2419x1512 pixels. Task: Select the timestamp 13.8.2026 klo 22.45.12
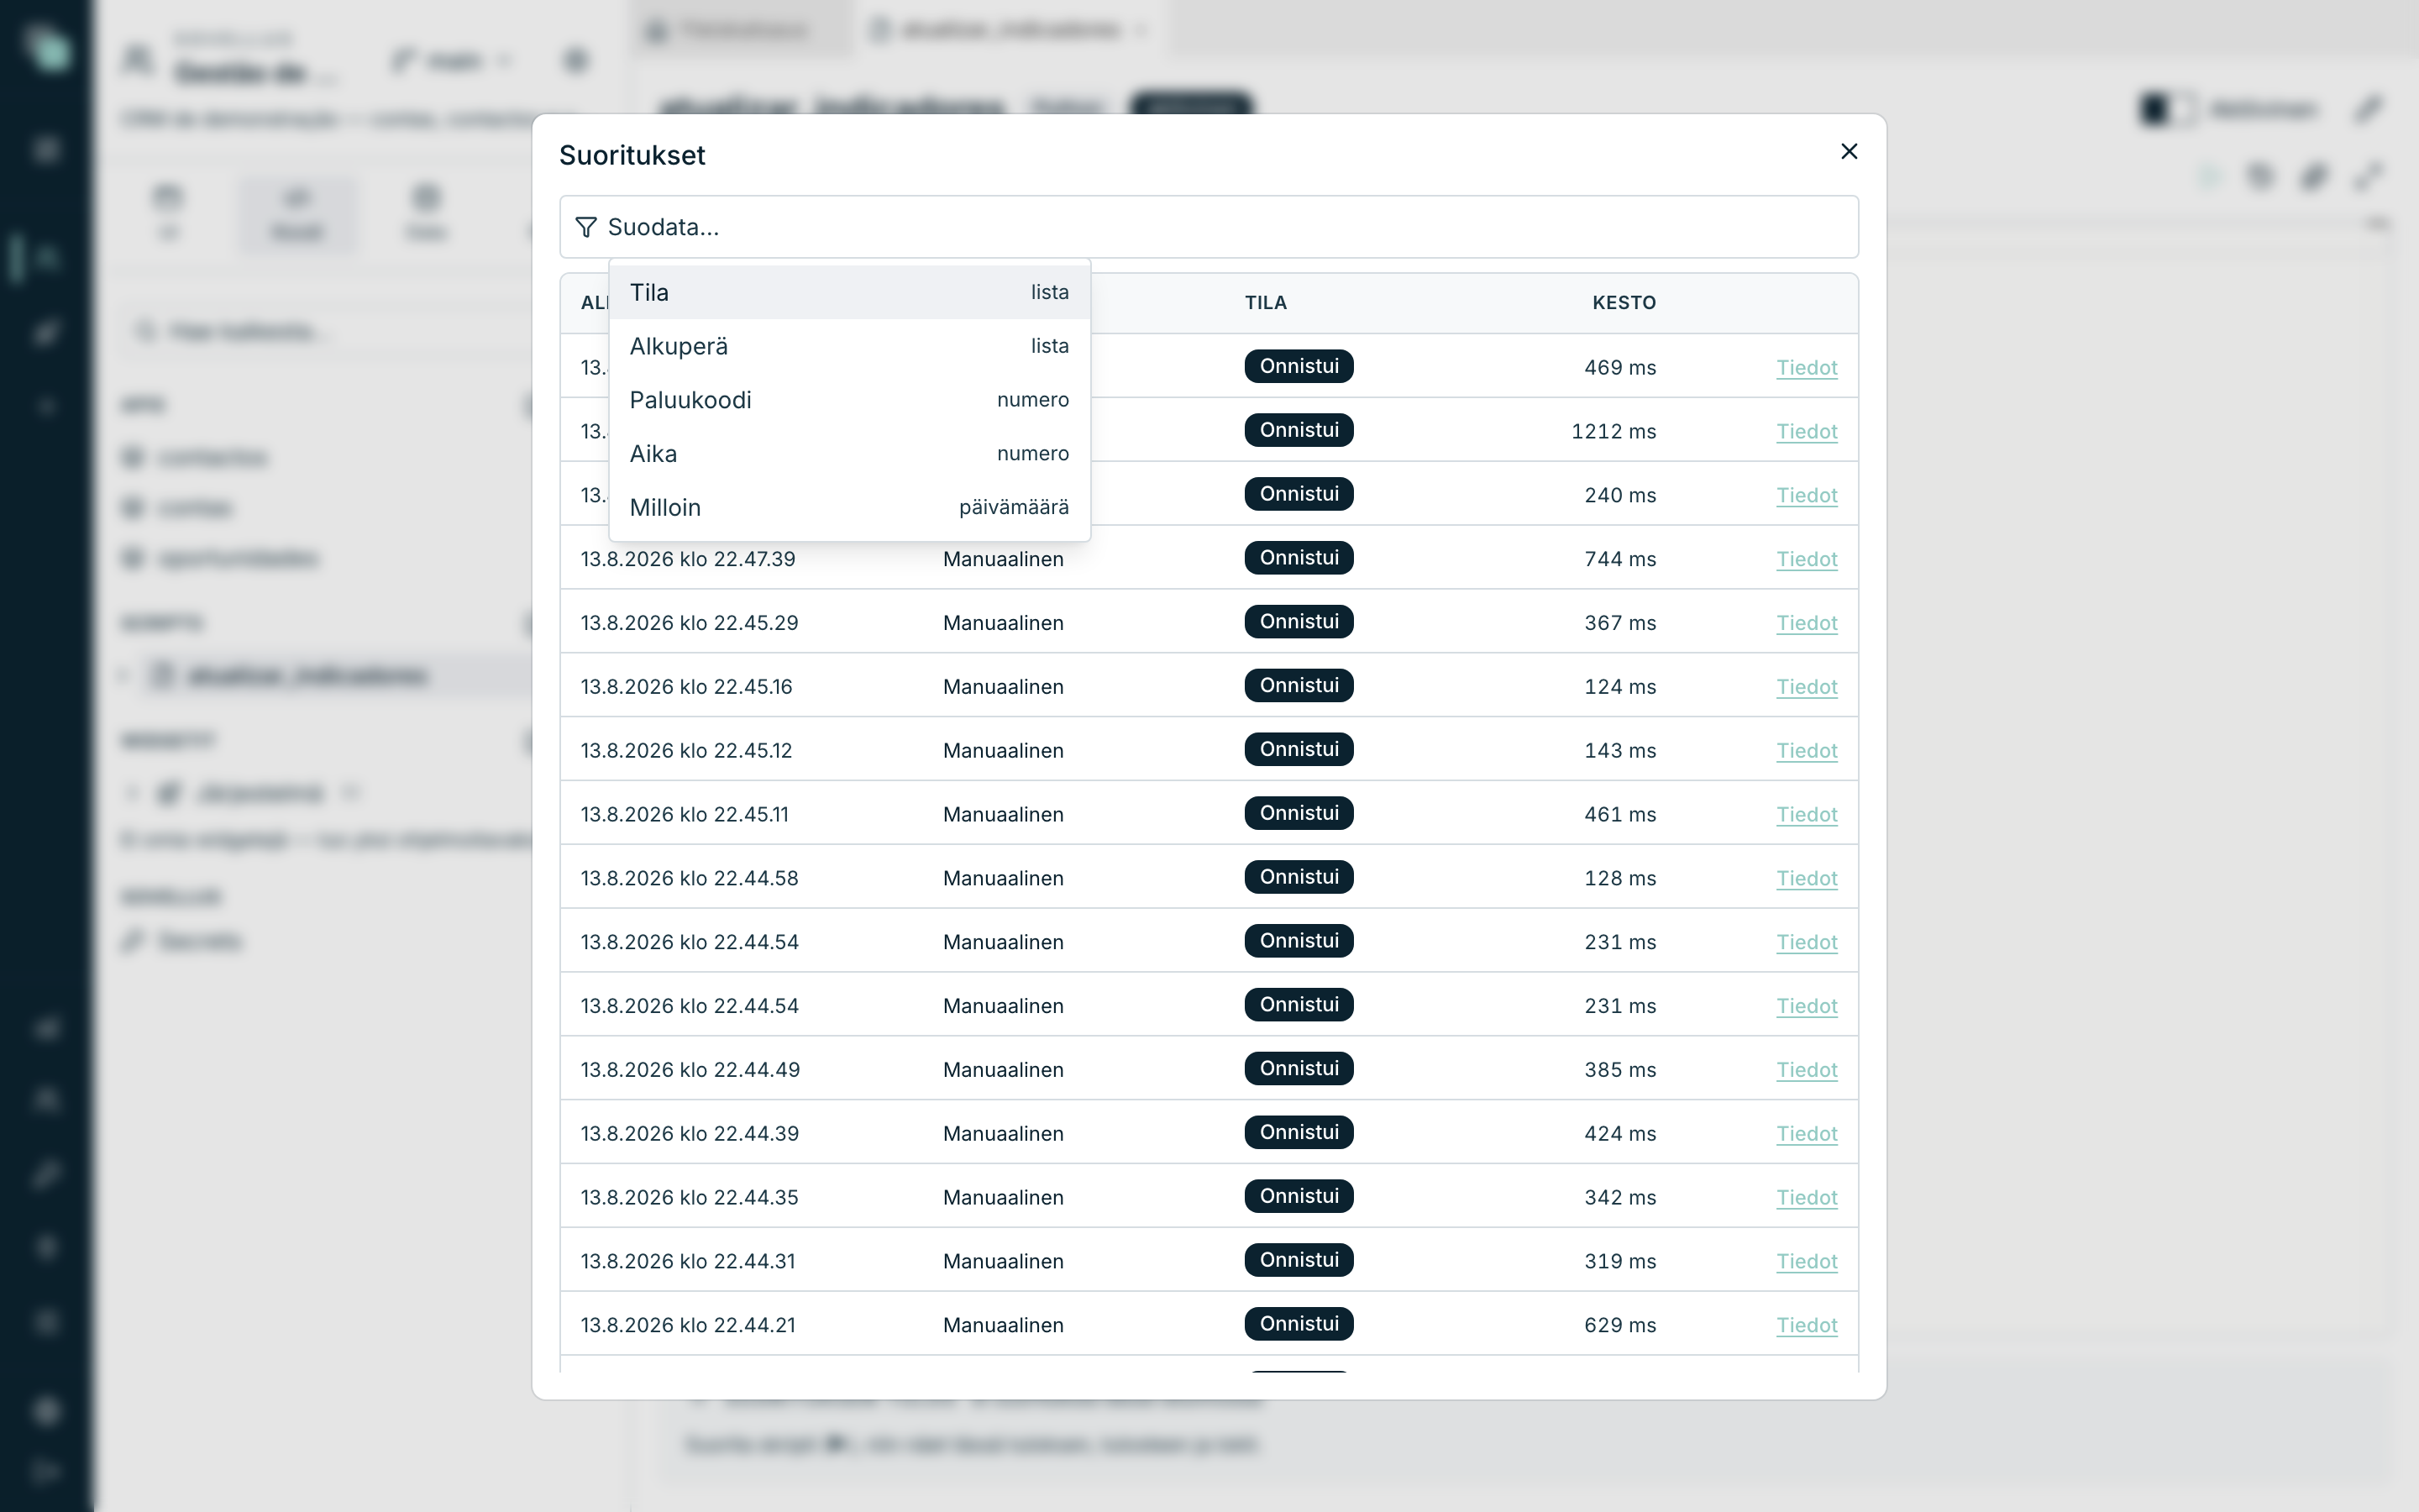point(687,752)
